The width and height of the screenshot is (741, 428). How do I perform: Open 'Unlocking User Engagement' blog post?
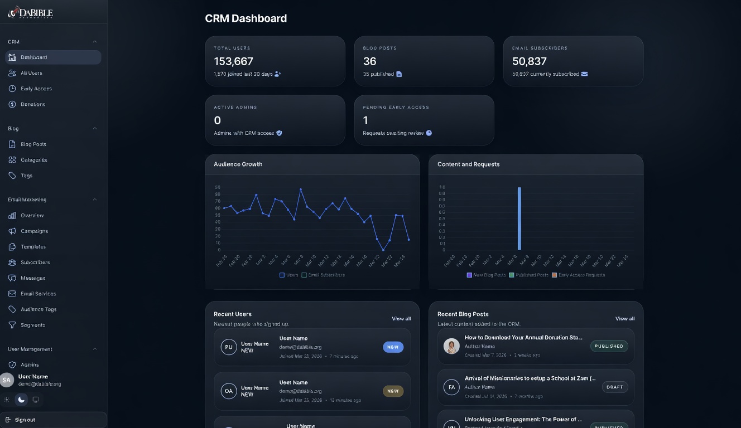523,420
